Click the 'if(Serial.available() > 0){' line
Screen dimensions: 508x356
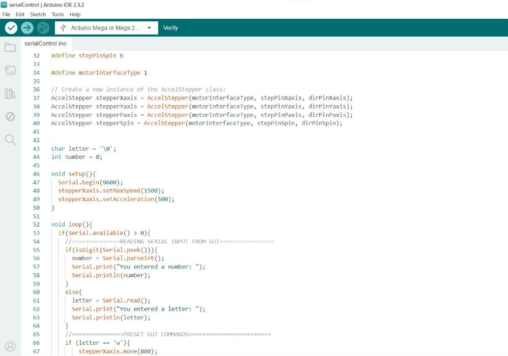click(x=104, y=233)
